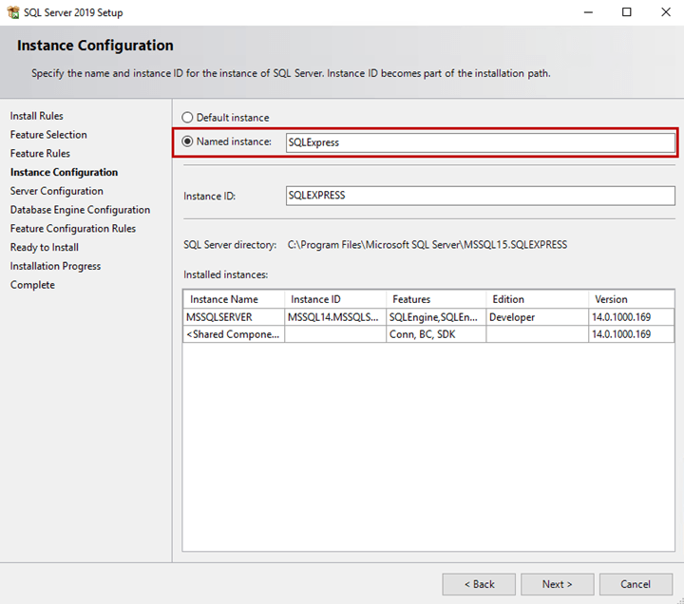
Task: Proceed with the Next button
Action: coord(557,584)
